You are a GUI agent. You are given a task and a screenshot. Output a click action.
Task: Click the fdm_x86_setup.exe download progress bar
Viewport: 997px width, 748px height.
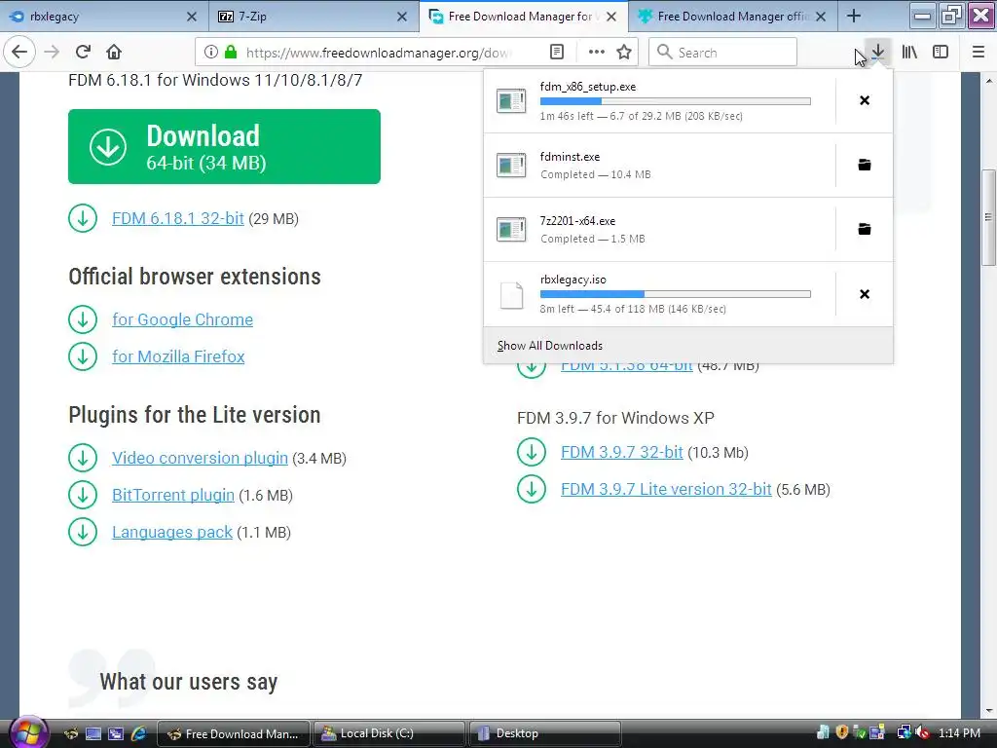tap(676, 101)
